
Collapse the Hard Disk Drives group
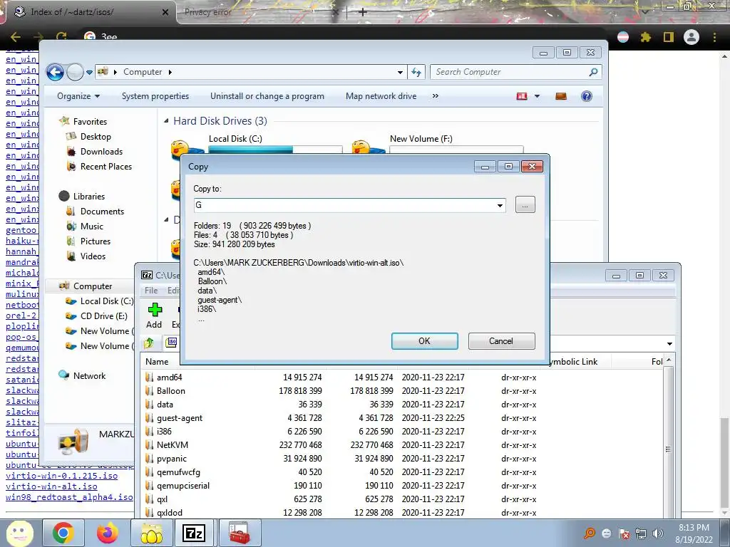(x=167, y=121)
